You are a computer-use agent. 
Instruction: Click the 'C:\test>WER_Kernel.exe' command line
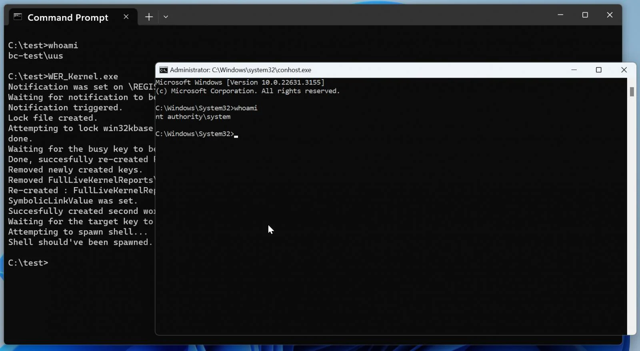[x=63, y=76]
